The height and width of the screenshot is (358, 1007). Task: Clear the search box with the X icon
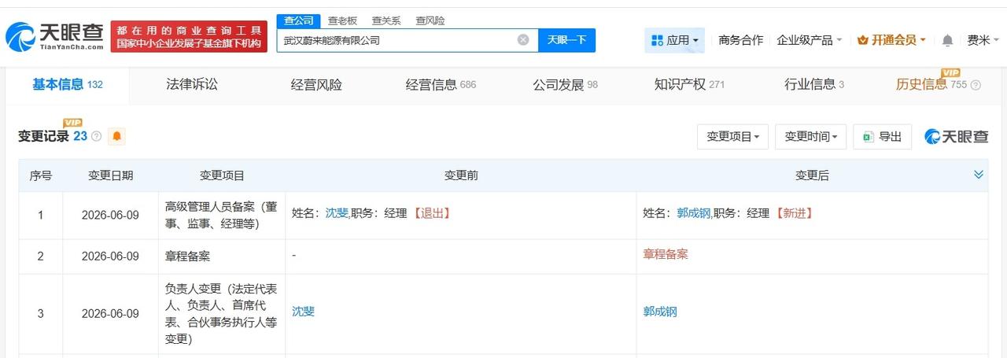(x=523, y=40)
